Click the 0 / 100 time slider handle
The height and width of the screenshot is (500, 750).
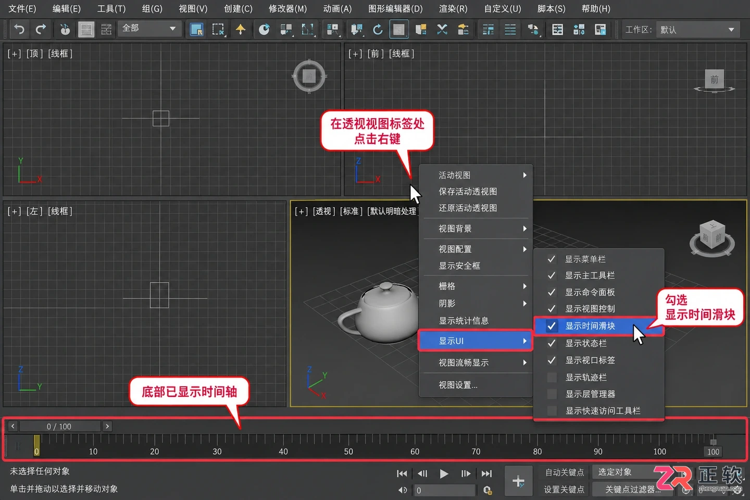[x=59, y=427]
